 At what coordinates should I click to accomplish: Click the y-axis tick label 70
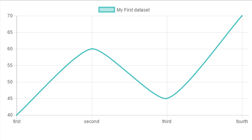point(10,16)
